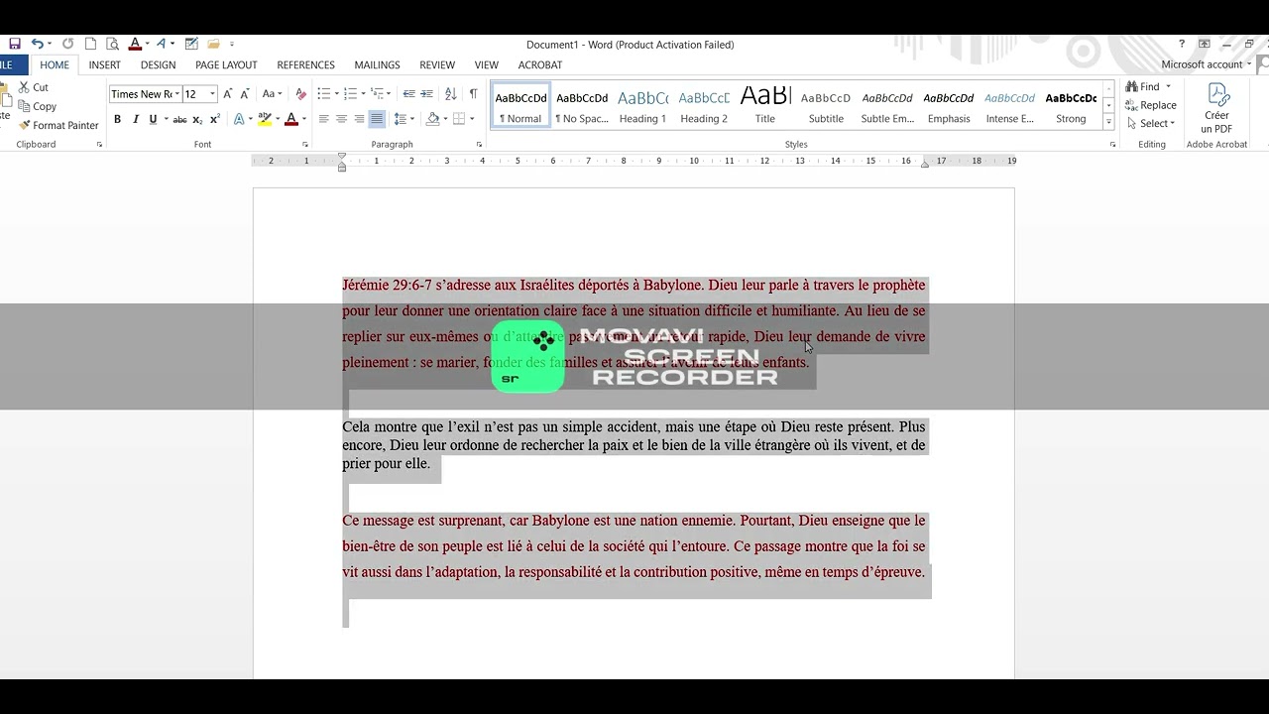
Task: Replace text in document
Action: click(x=1151, y=105)
